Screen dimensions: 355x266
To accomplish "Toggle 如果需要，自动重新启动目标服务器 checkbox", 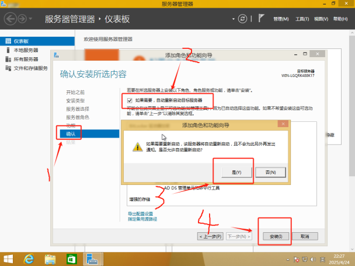I will [130, 100].
